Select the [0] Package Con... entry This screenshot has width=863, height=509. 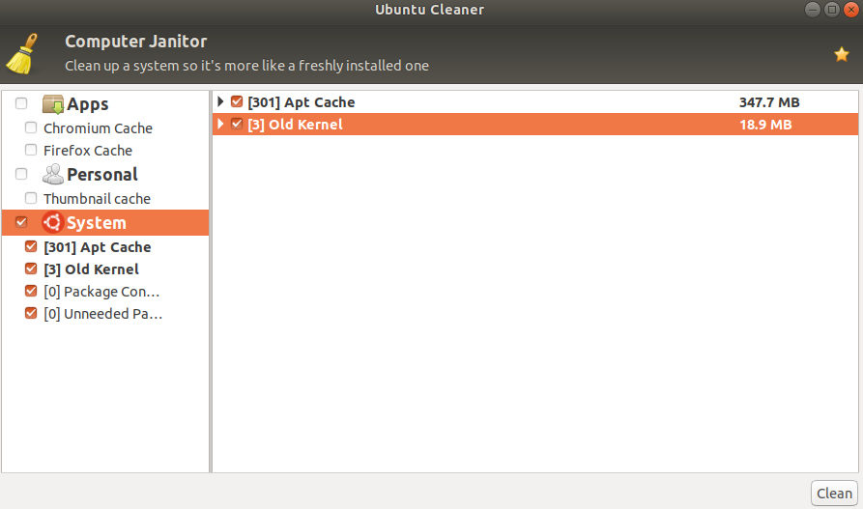tap(101, 292)
